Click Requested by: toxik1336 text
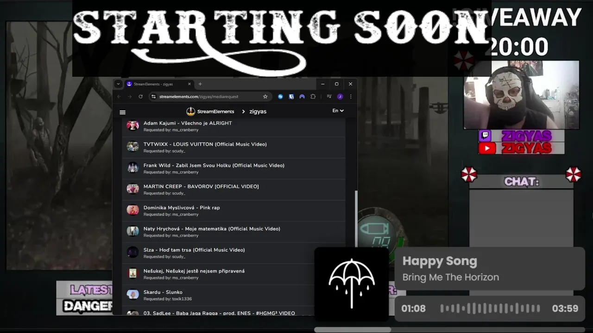Image resolution: width=593 pixels, height=333 pixels. [168, 299]
